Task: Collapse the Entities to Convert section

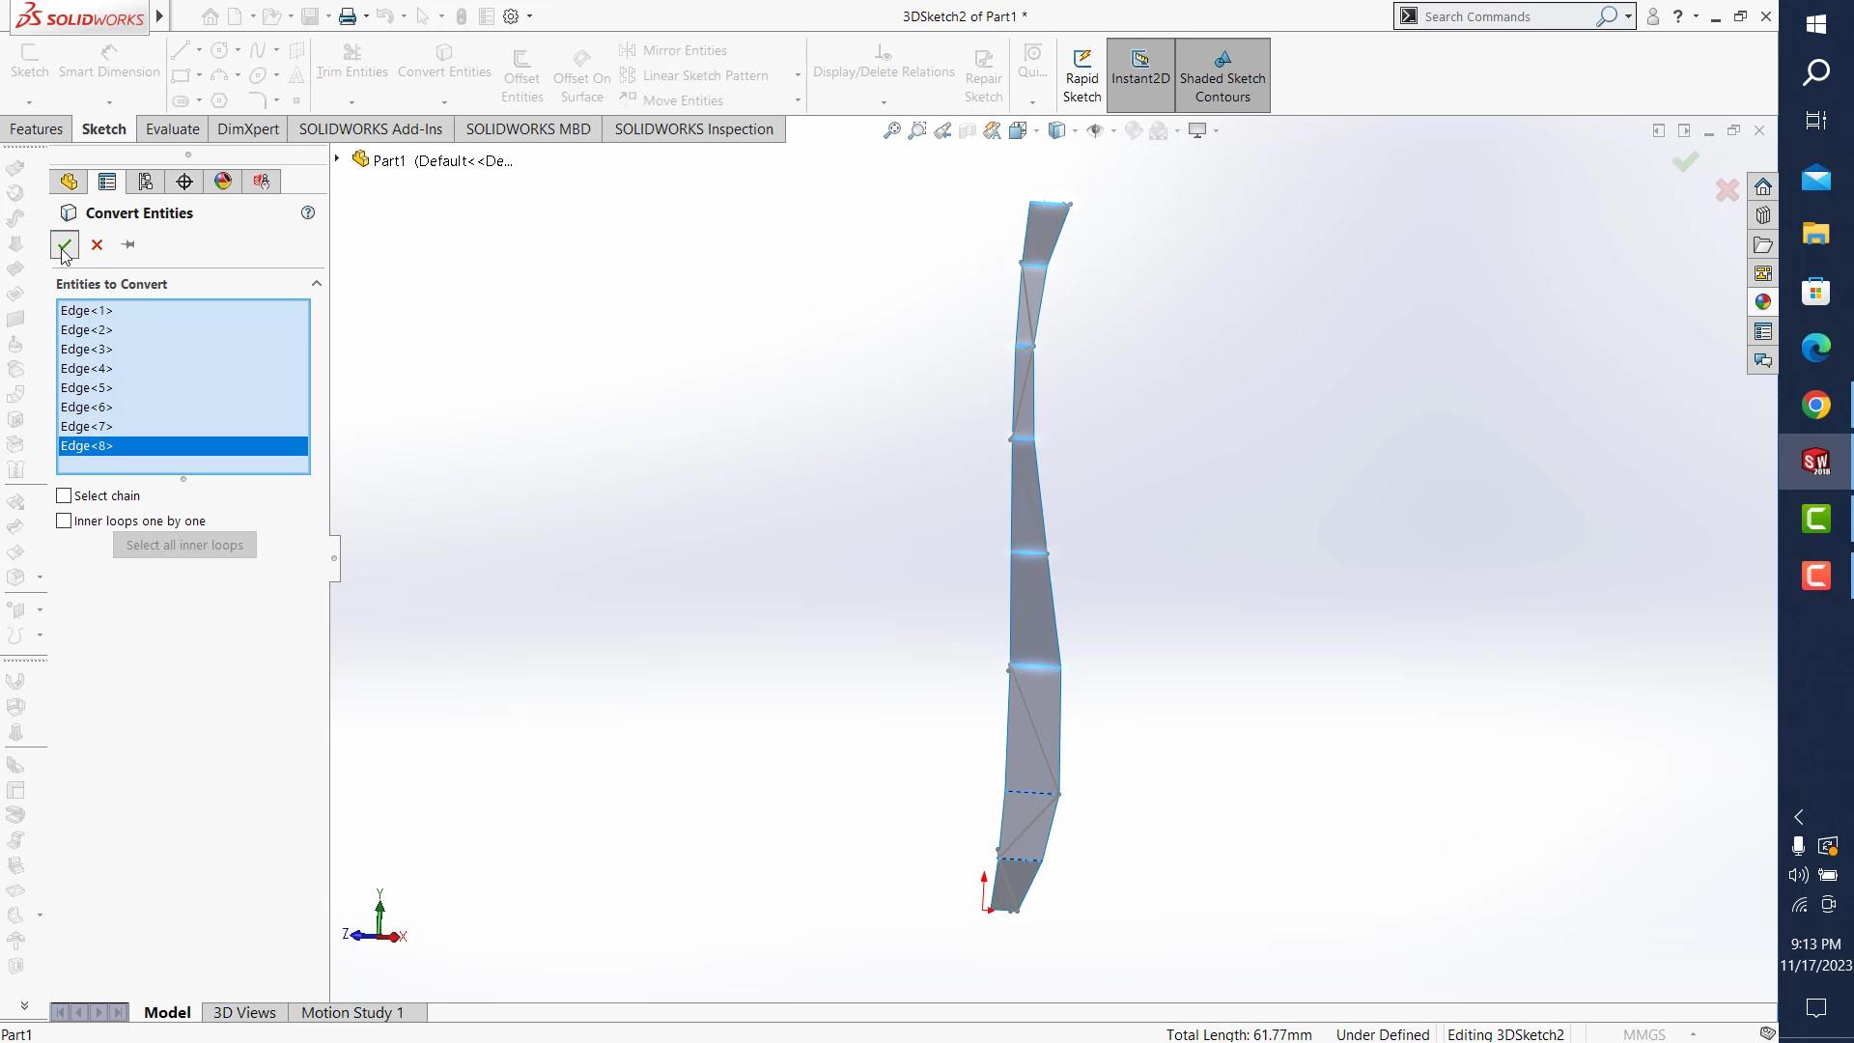Action: click(x=316, y=283)
